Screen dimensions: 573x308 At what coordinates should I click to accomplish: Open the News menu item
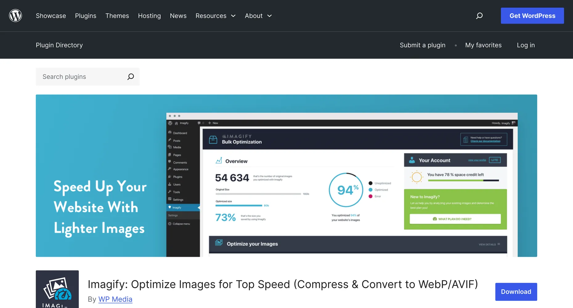pyautogui.click(x=178, y=16)
